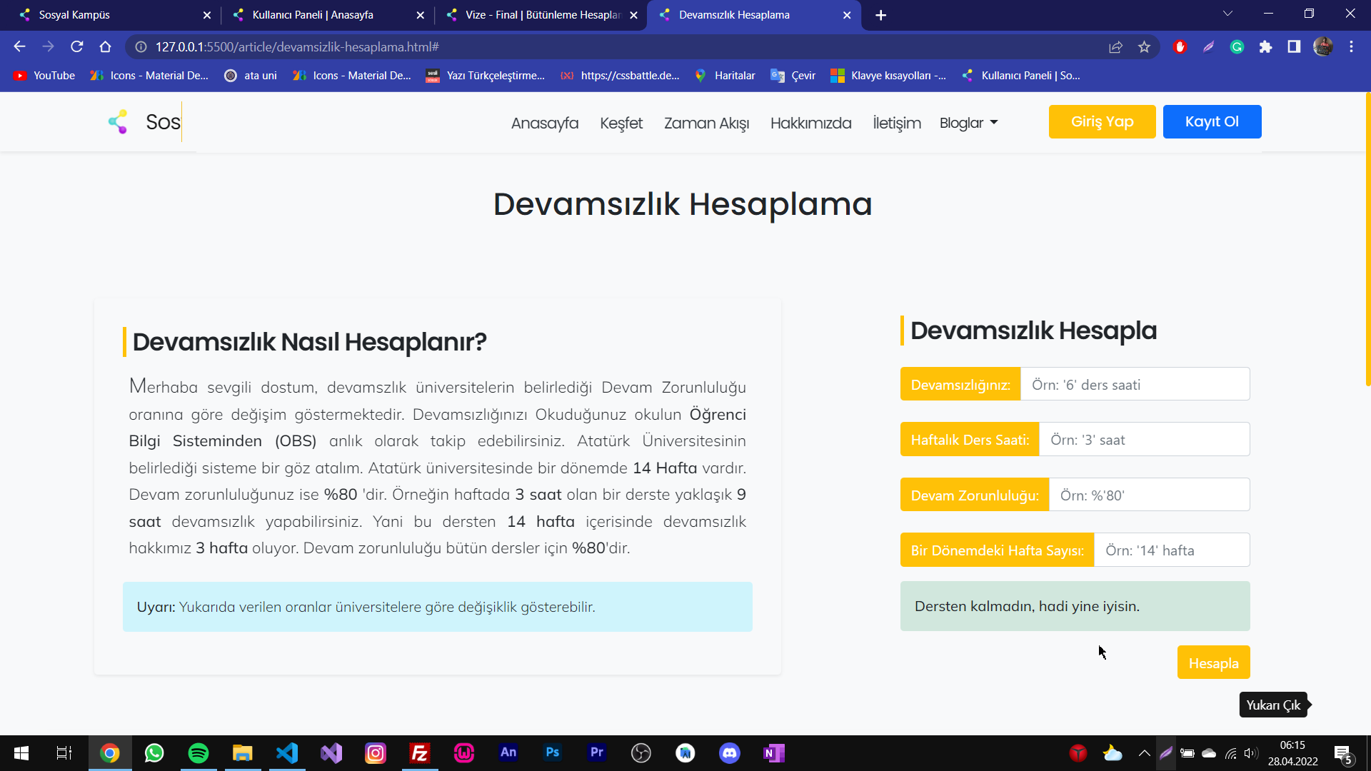This screenshot has height=771, width=1371.
Task: Click the Haftalık Ders Saati input field
Action: [x=1144, y=440]
